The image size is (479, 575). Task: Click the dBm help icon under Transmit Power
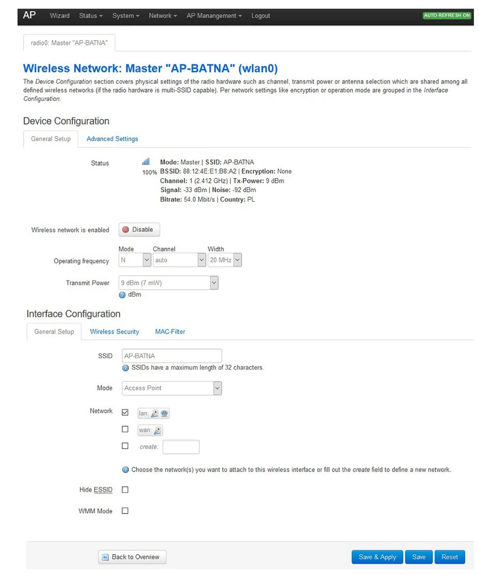122,295
